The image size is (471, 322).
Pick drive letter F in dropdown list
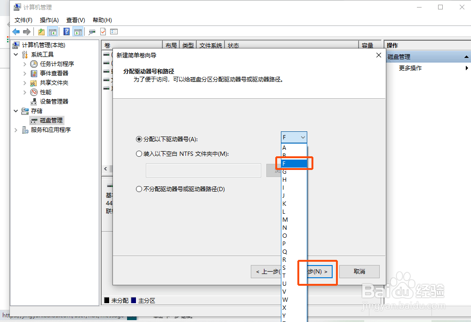point(294,164)
